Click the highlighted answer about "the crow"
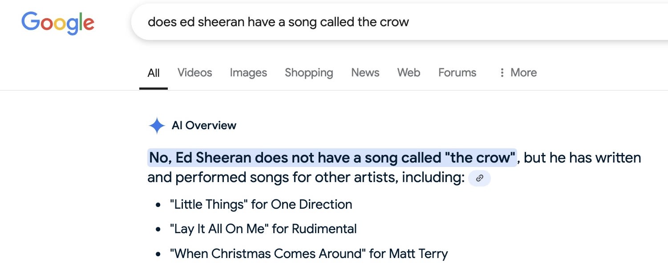 332,158
